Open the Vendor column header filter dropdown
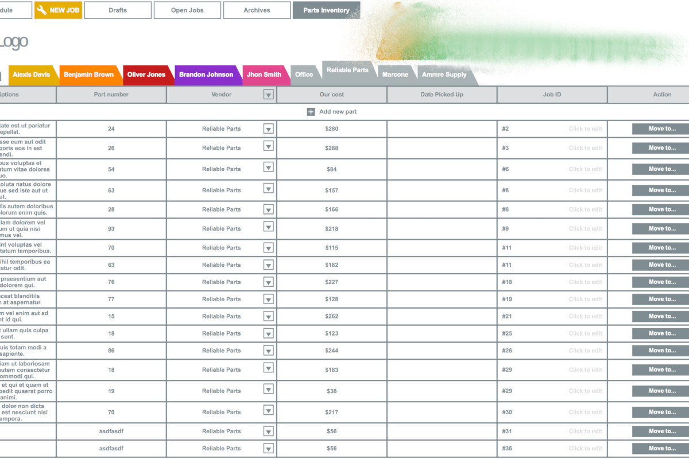Screen dimensions: 689x459 268,95
